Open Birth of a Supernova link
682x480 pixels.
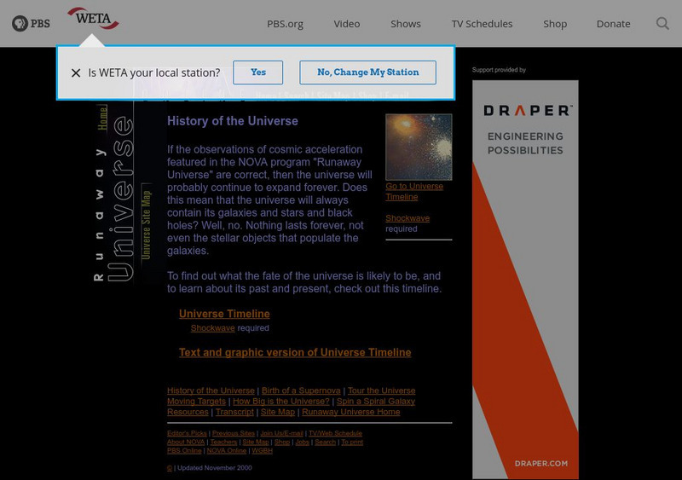click(301, 390)
